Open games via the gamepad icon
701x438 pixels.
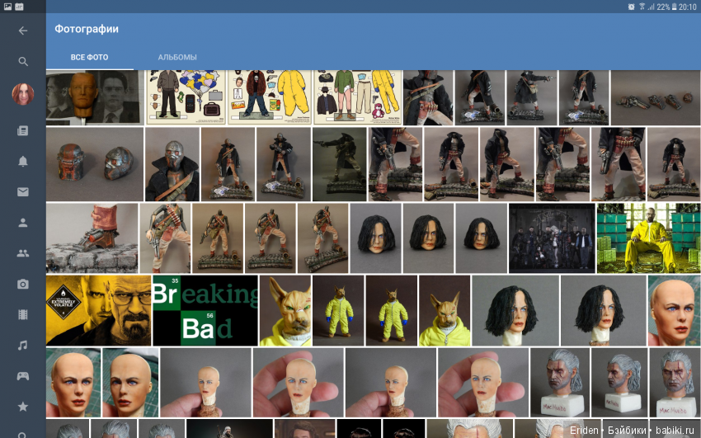[23, 376]
